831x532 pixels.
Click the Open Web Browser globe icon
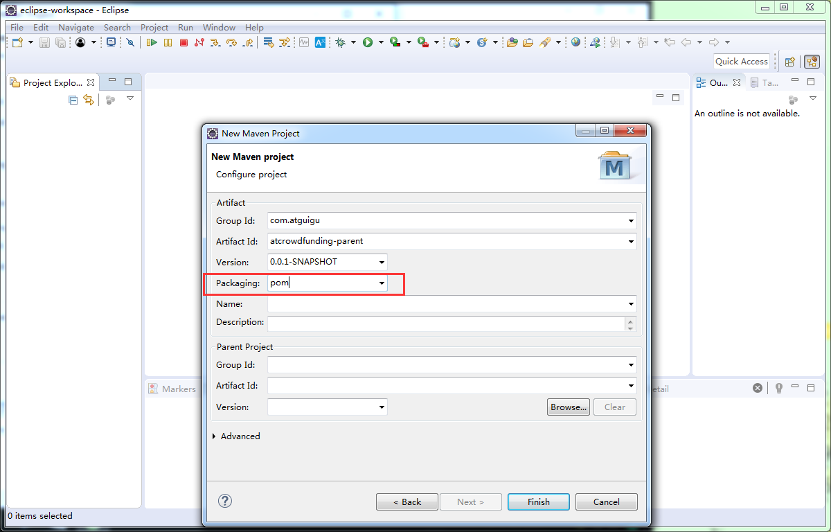pos(575,42)
